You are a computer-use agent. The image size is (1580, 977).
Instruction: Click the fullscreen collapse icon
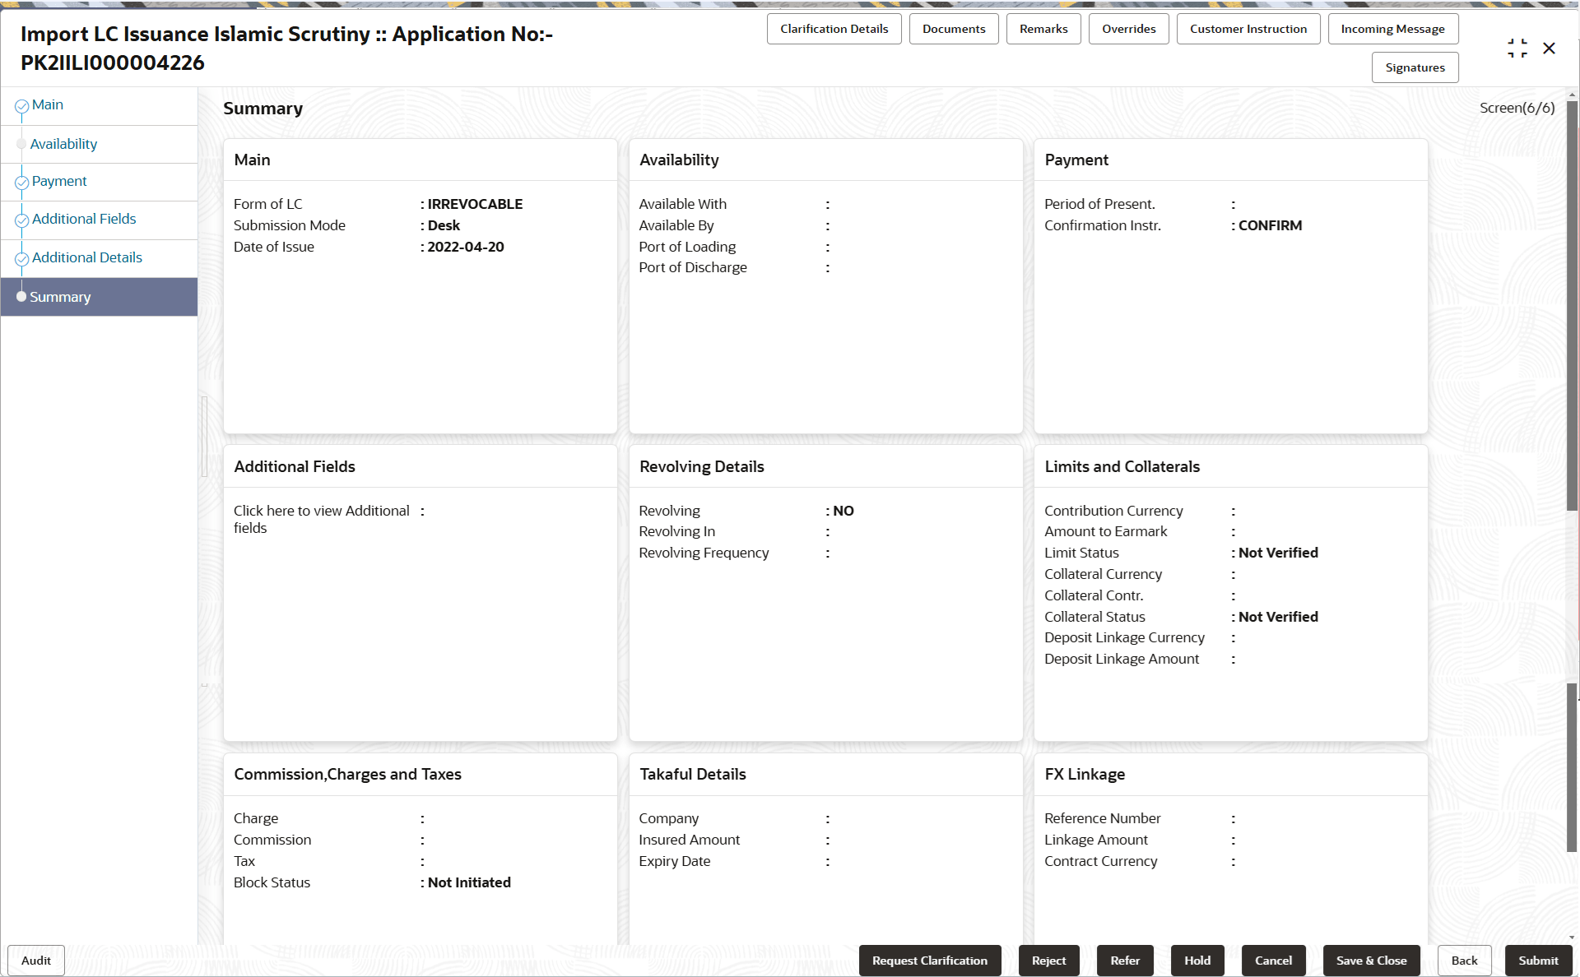(1517, 49)
